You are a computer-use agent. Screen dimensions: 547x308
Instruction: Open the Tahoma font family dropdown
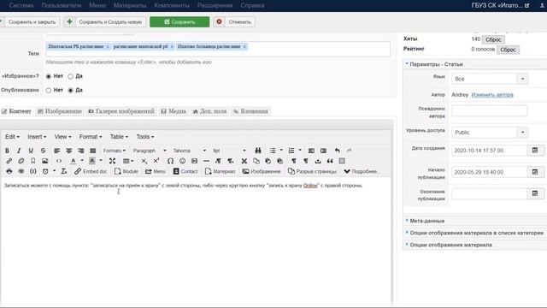pos(190,151)
